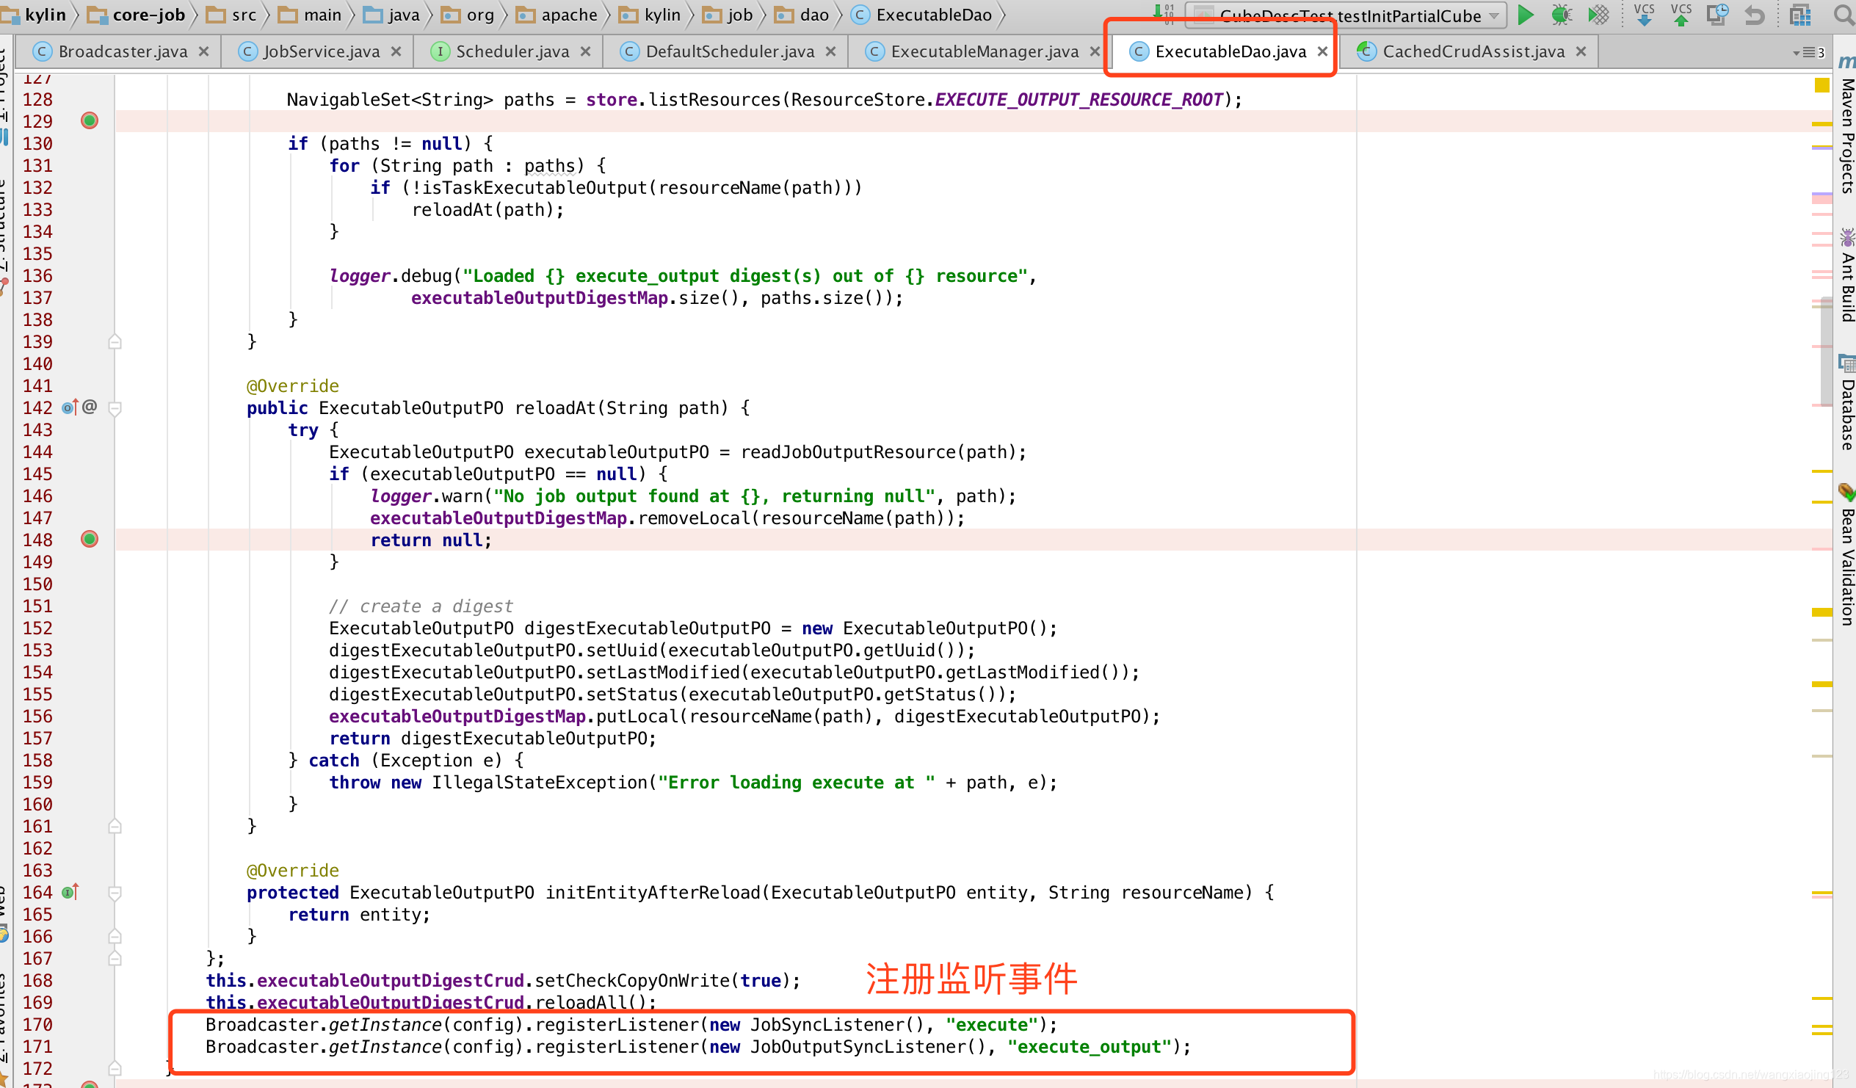The height and width of the screenshot is (1088, 1856).
Task: Close JobService.java tab
Action: [396, 51]
